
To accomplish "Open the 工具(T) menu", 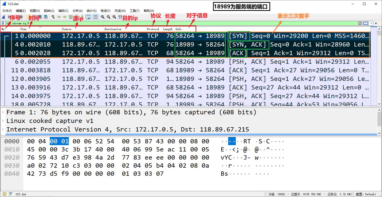I will coord(135,11).
